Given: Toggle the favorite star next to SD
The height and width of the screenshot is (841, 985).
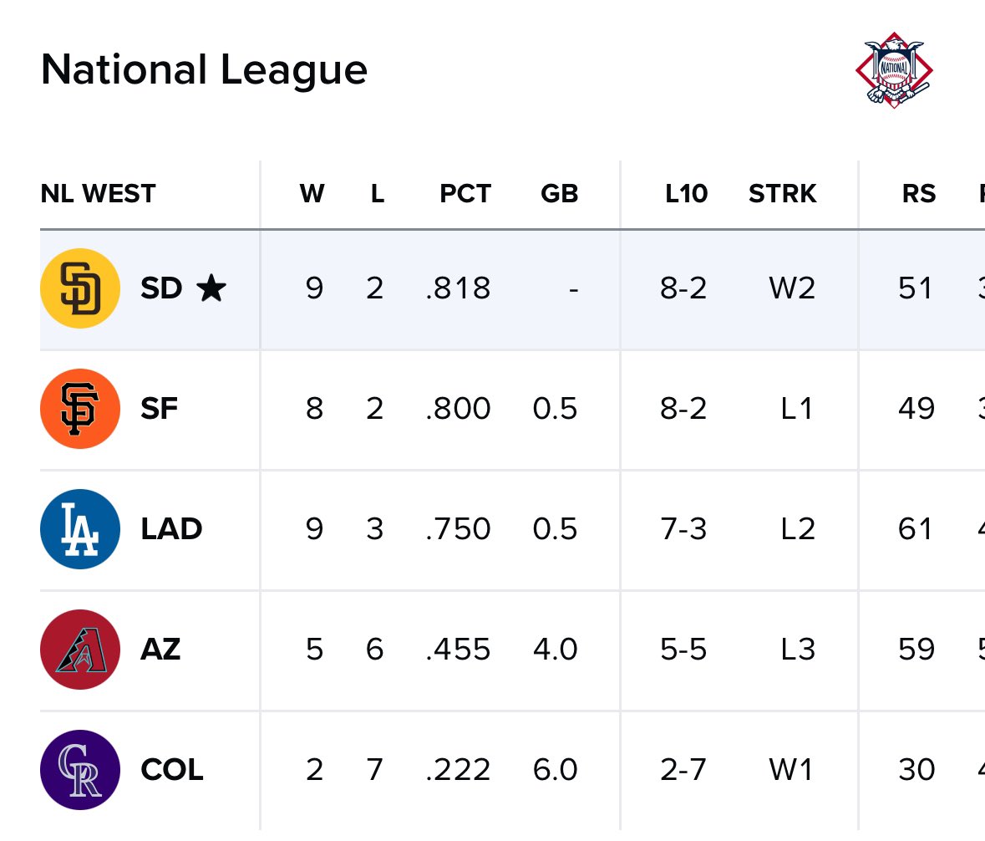Looking at the screenshot, I should click(x=211, y=288).
